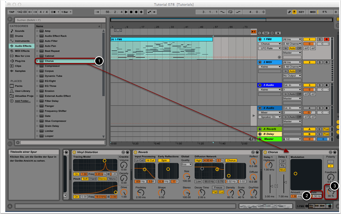Open the Reverb Quality Eco dropdown
341x214 pixels.
pos(186,165)
